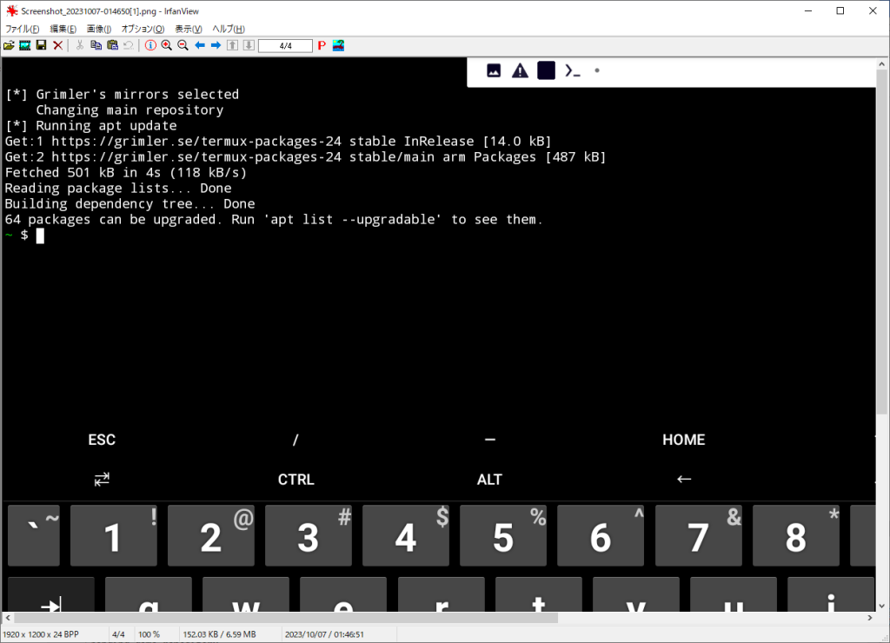Click the '2023/10/07 / 01:46:51' date in the status bar
The height and width of the screenshot is (643, 890).
(x=324, y=634)
